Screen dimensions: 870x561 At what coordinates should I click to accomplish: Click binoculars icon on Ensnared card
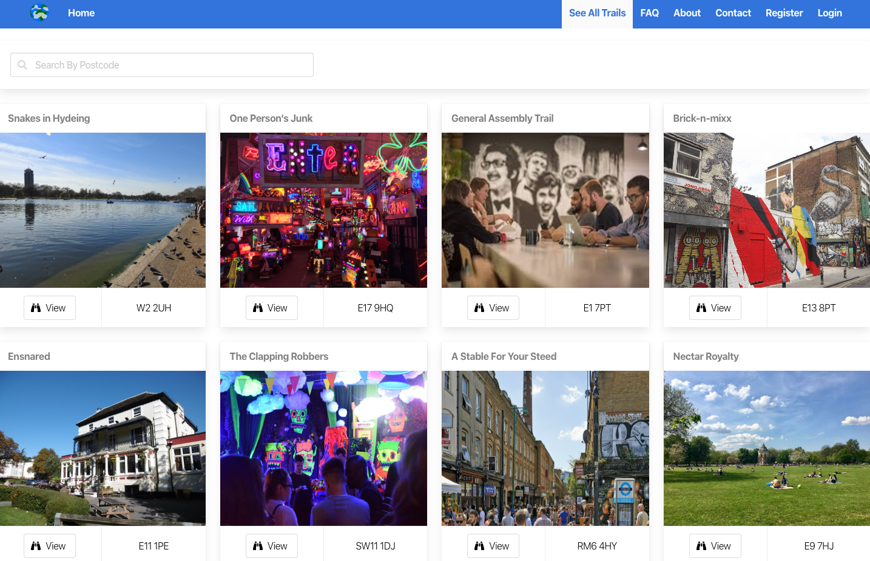point(36,546)
